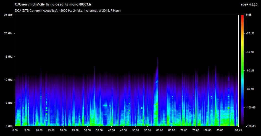This screenshot has height=136, width=261.
Task: Click the red top of the color scale bar
Action: pyautogui.click(x=242, y=16)
